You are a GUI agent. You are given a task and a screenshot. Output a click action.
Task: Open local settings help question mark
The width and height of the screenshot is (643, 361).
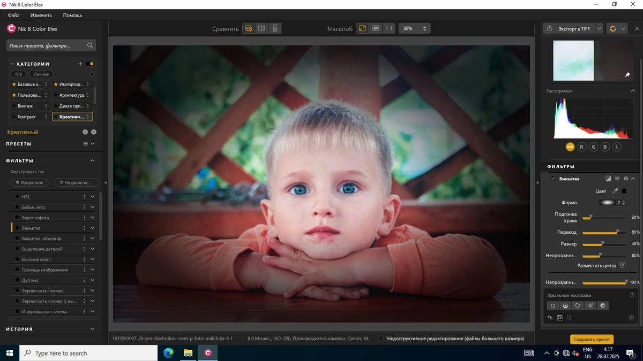pos(632,295)
